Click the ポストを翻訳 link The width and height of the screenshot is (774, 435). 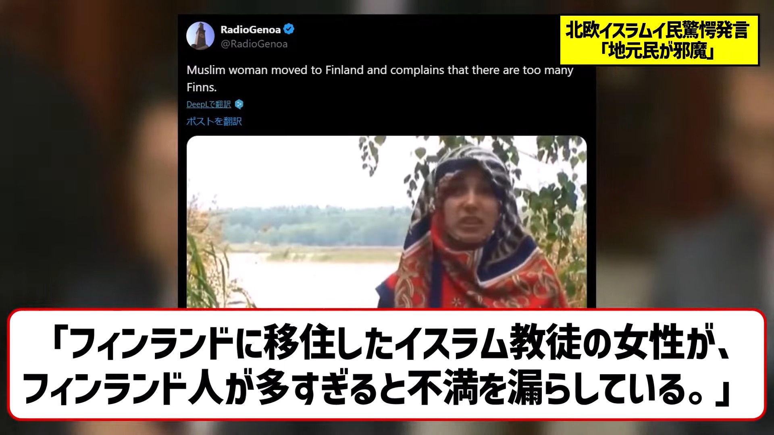[214, 121]
